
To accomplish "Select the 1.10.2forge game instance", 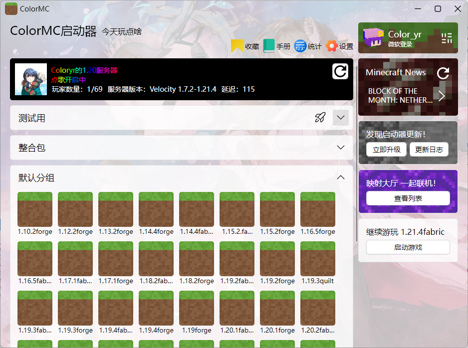I will coord(34,210).
